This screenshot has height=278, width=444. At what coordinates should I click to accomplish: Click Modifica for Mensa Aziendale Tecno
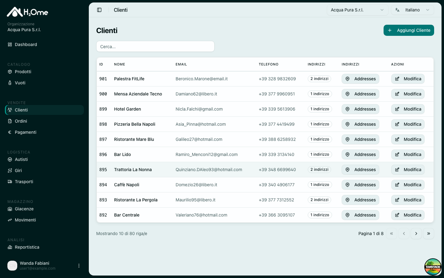408,94
